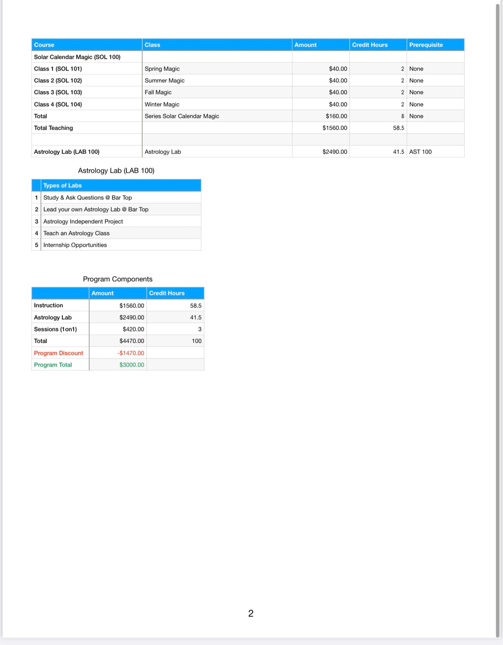Click the vertical scrollbar on the right edge
Screen dimensions: 503x645
coord(498,319)
